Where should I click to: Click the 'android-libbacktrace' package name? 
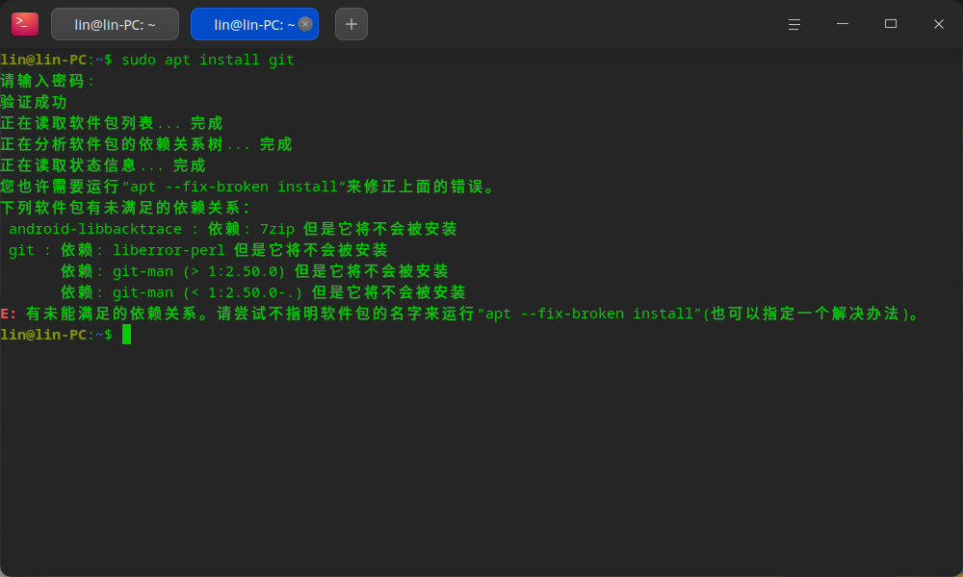point(95,229)
